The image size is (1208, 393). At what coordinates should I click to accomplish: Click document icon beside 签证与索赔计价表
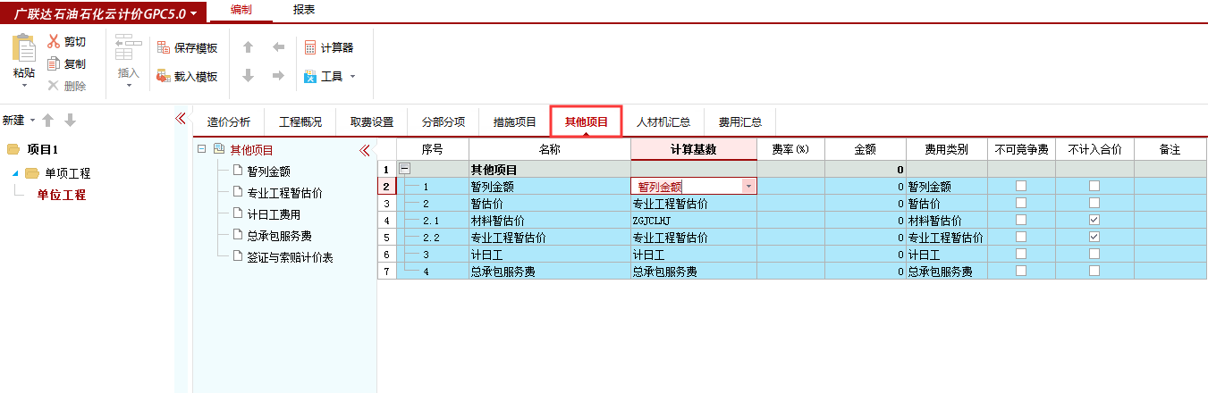point(238,257)
